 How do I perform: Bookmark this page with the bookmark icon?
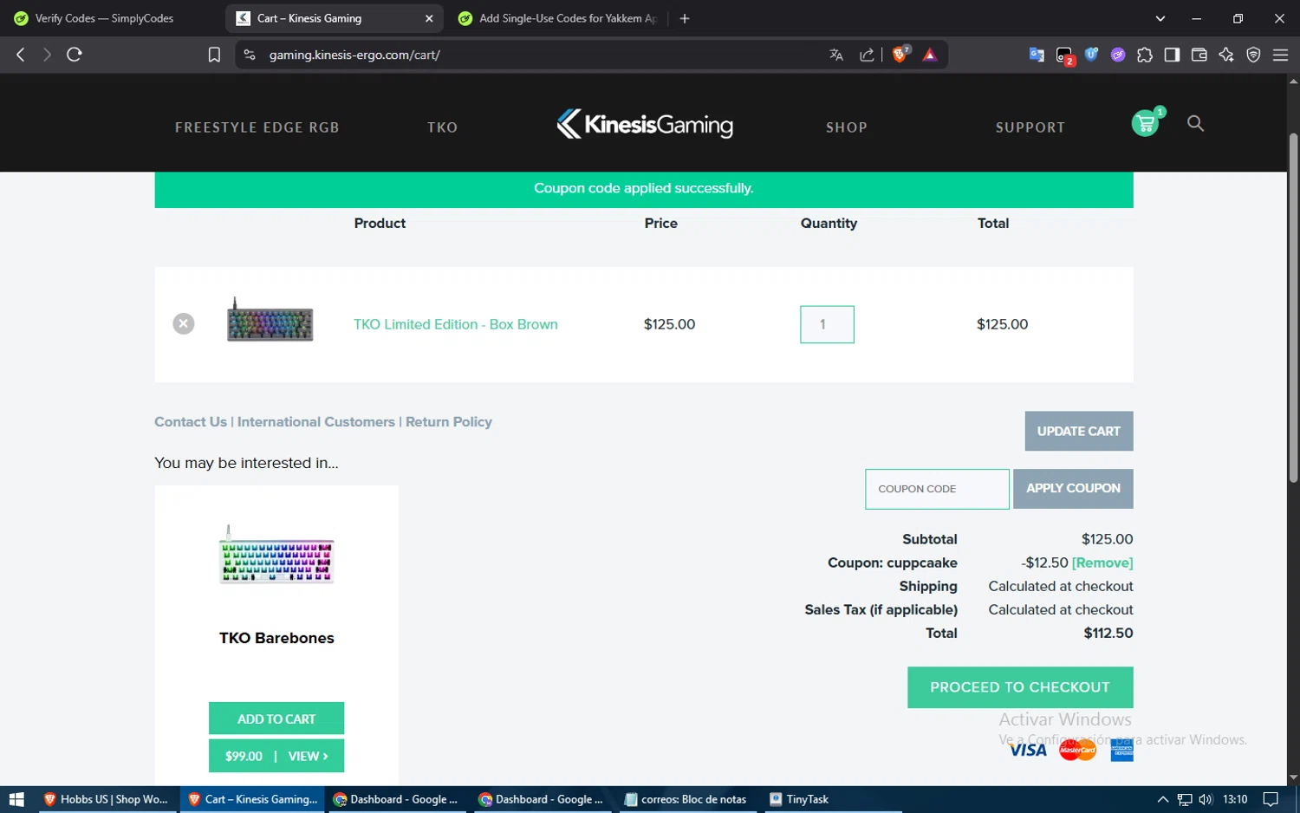click(x=214, y=55)
